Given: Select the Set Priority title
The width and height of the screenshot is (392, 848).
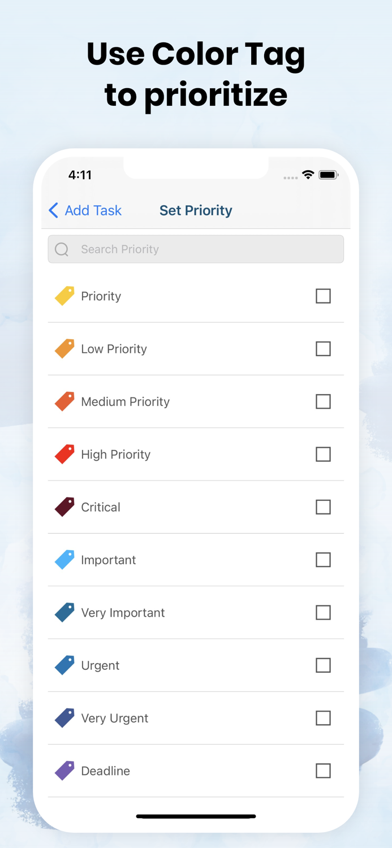Looking at the screenshot, I should point(196,210).
